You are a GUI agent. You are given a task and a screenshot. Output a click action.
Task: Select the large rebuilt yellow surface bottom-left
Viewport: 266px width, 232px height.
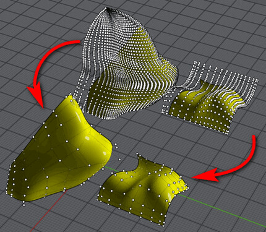(60, 148)
